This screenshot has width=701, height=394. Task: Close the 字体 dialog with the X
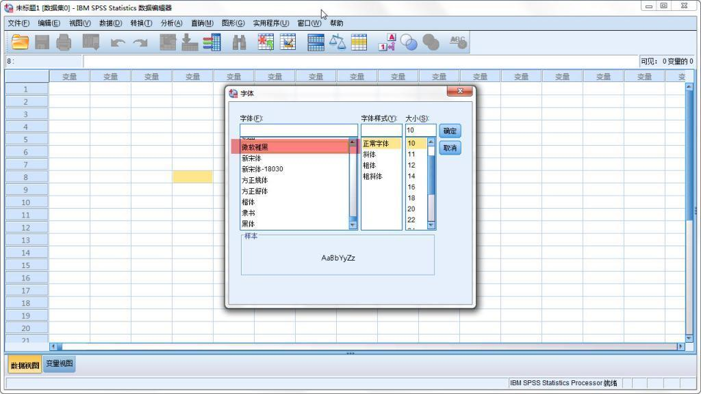(x=459, y=91)
